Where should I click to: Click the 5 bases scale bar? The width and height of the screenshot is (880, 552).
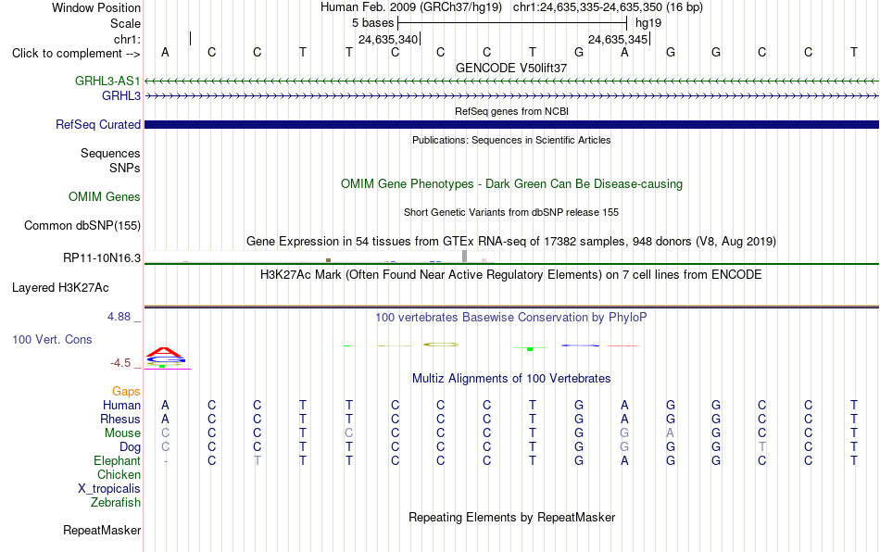tap(512, 23)
